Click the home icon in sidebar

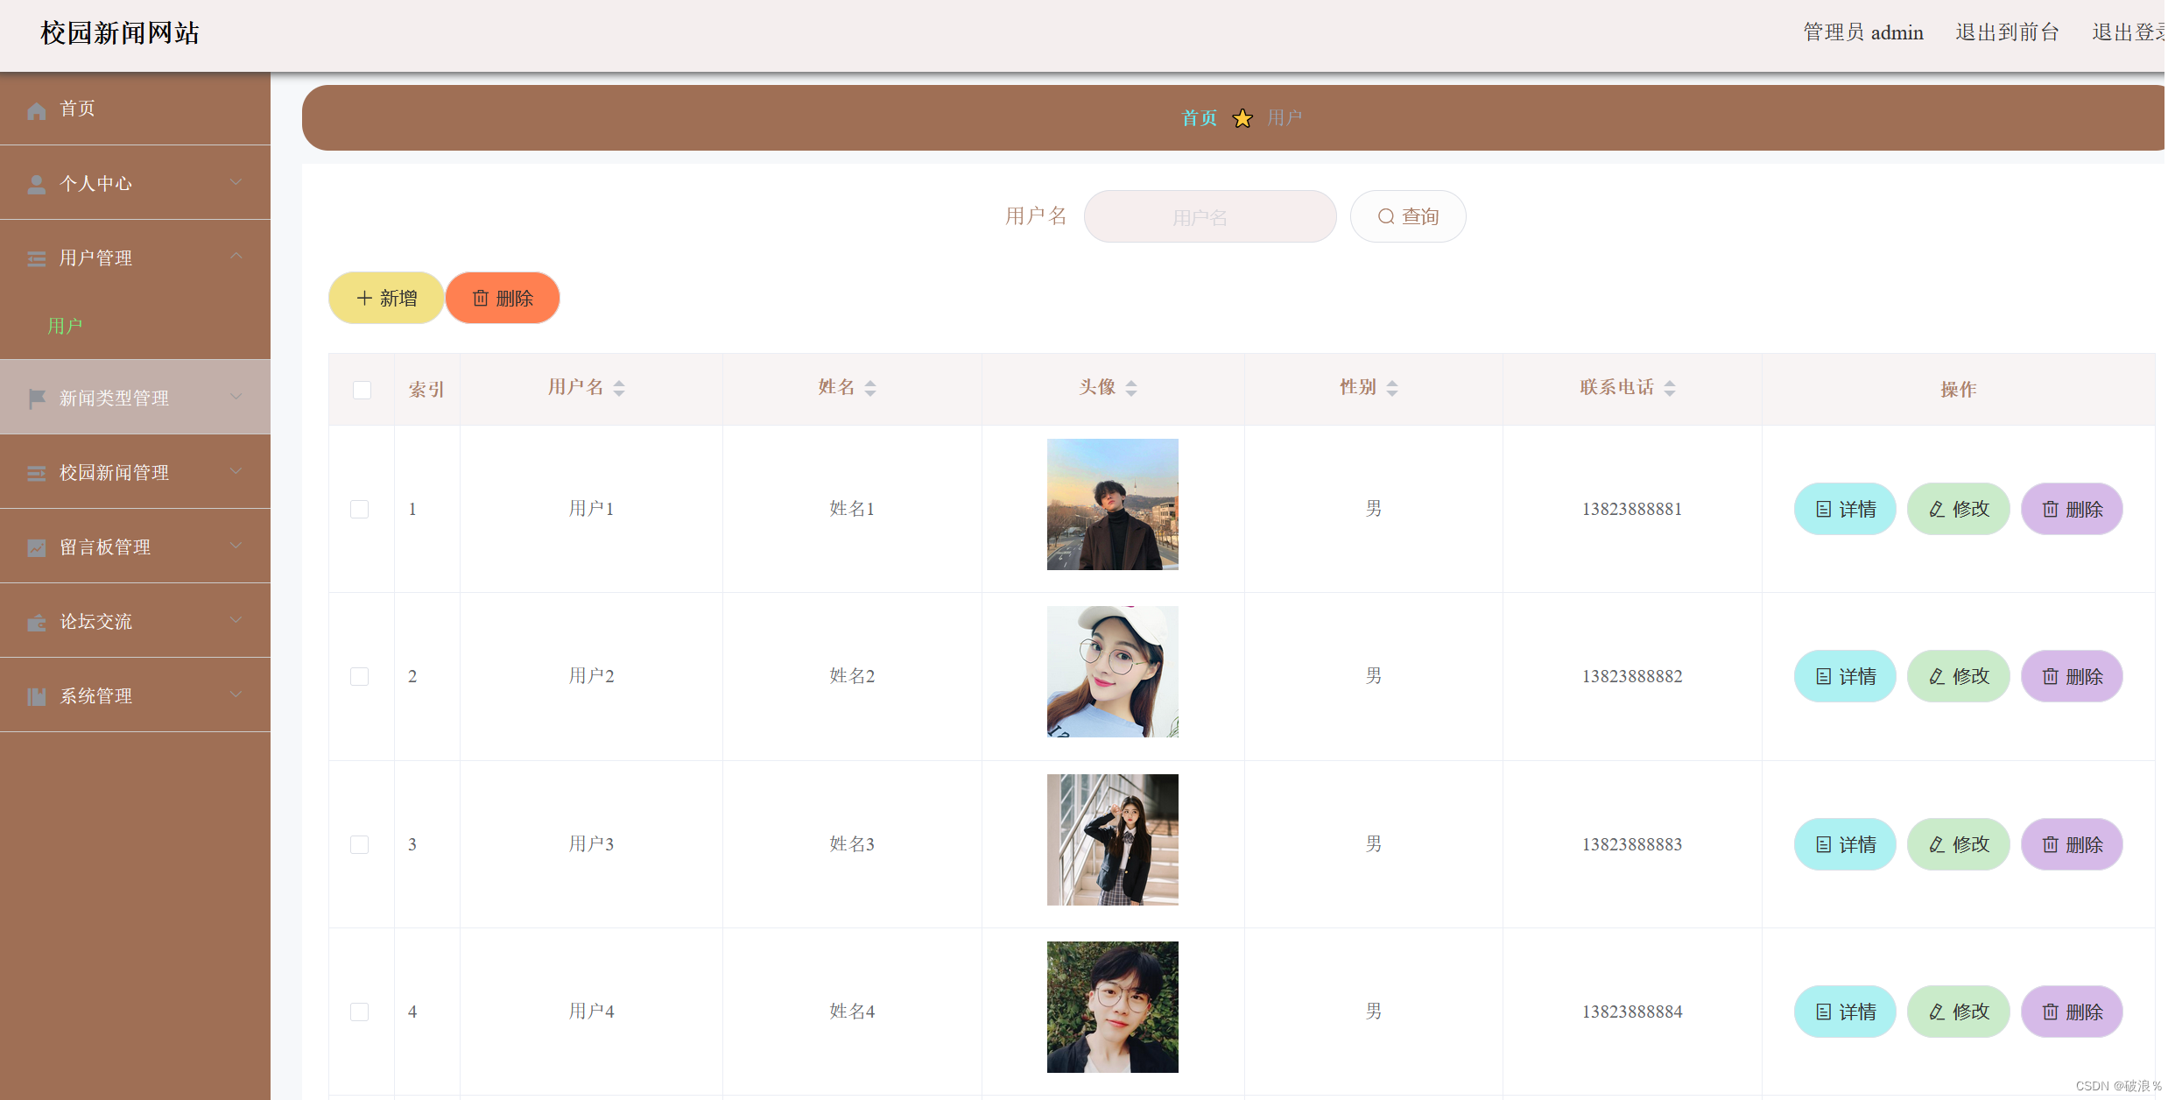[36, 110]
